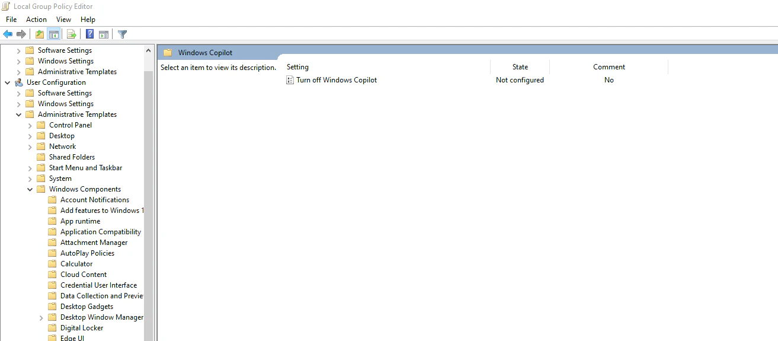Select the Edge UI tree item
The image size is (778, 341).
pos(72,338)
